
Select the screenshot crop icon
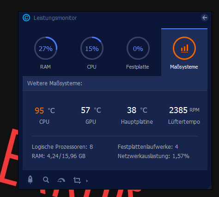pyautogui.click(x=77, y=180)
